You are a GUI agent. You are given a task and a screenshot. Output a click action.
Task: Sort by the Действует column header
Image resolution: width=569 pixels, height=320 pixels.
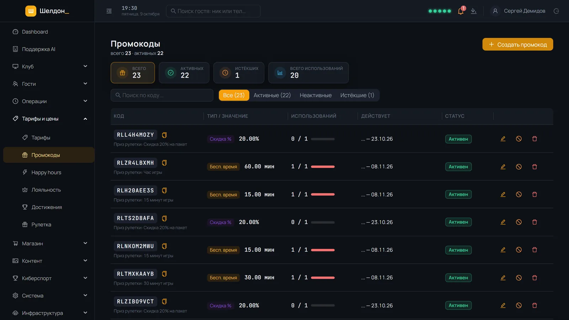(376, 116)
